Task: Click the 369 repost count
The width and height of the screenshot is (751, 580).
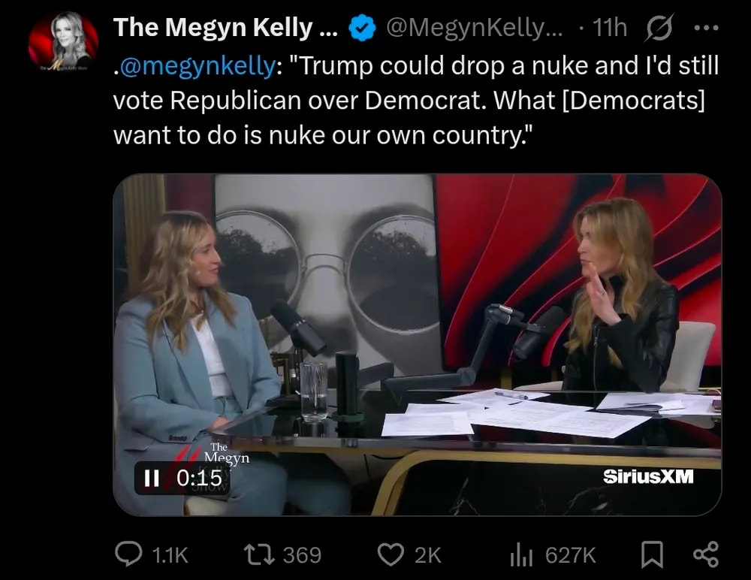Action: click(x=302, y=555)
